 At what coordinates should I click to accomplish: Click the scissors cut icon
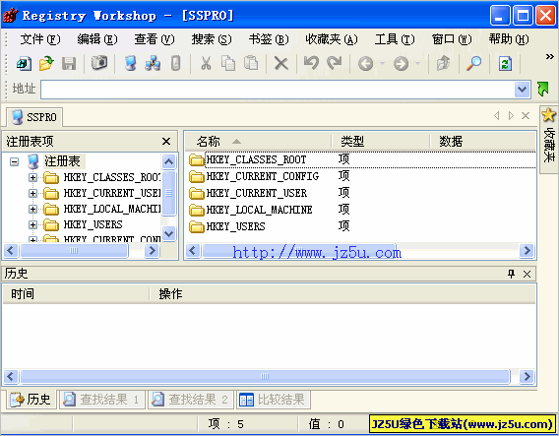point(206,64)
